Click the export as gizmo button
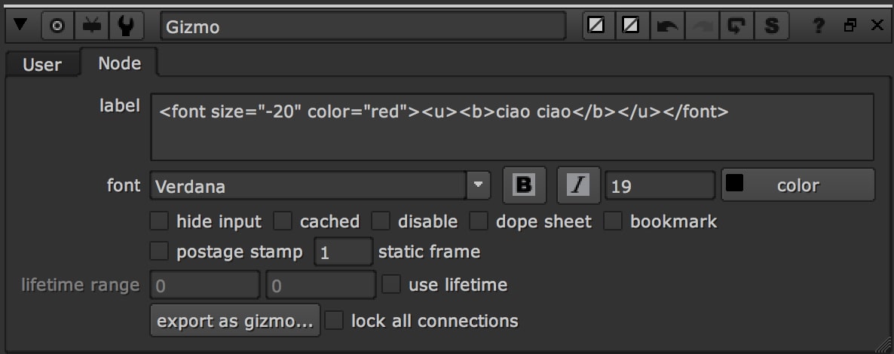The width and height of the screenshot is (894, 354). click(x=235, y=321)
